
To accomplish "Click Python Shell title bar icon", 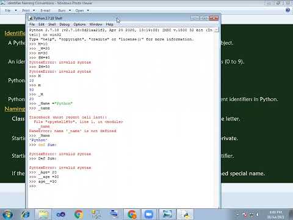I will tap(31, 18).
